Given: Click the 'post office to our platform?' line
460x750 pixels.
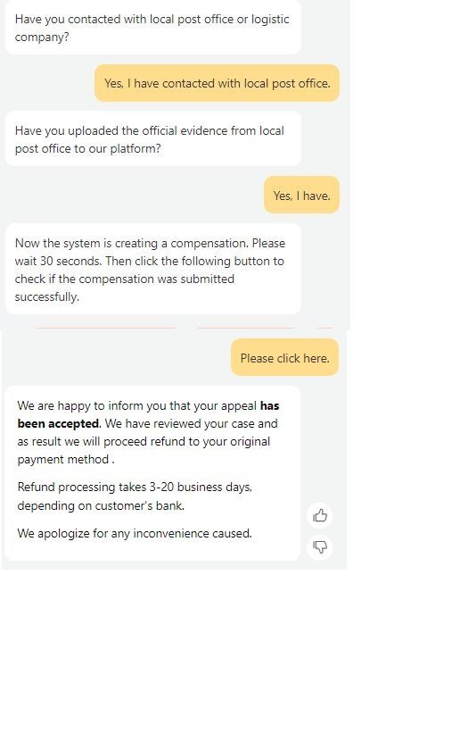Looking at the screenshot, I should pos(88,148).
